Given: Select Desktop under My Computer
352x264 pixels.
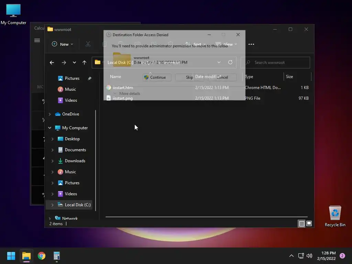Looking at the screenshot, I should (72, 139).
